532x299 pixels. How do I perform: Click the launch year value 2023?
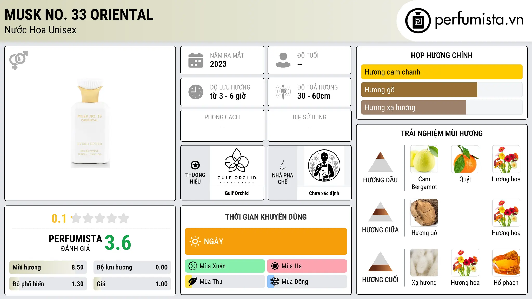(218, 64)
